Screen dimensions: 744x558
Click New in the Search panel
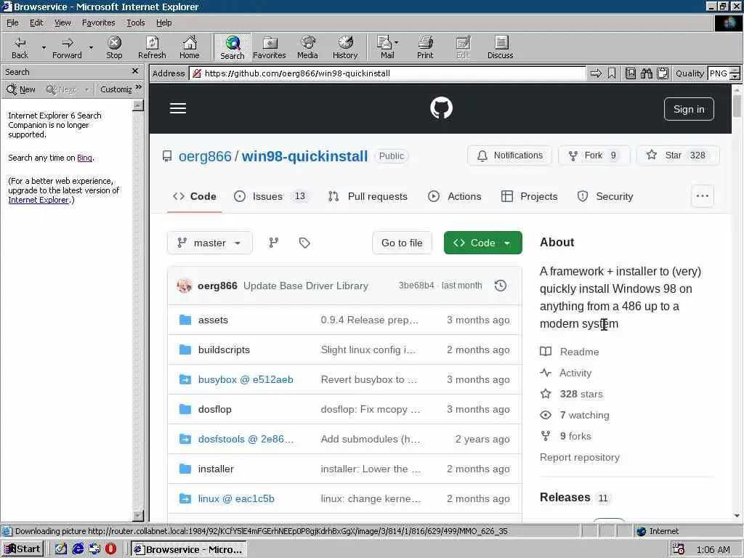tap(21, 89)
